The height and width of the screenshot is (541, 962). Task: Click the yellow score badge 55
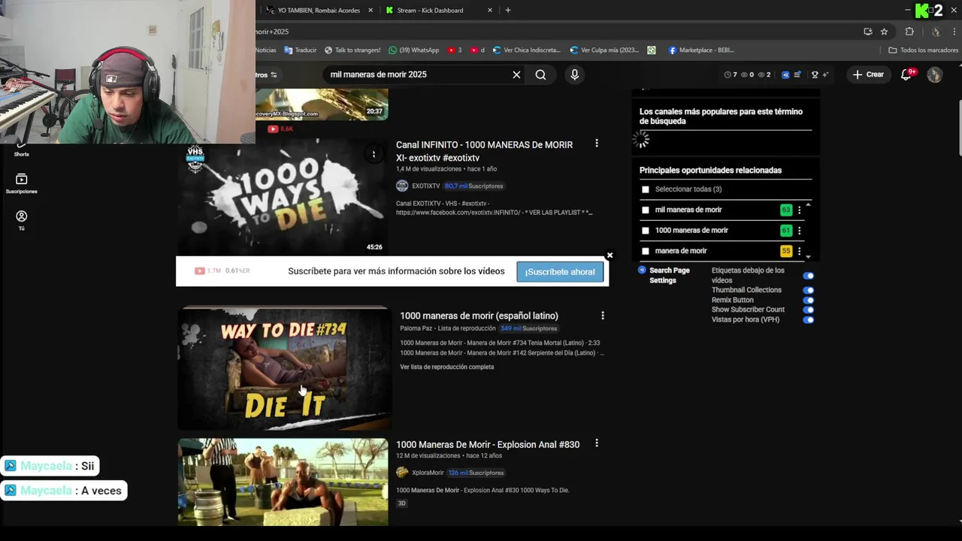pos(786,251)
